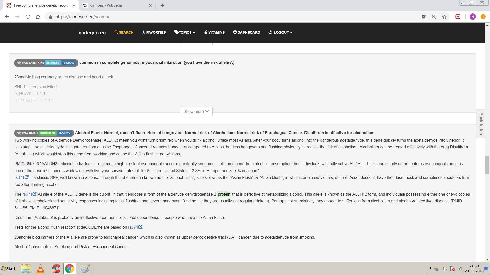Reload the codegen.eu page
Viewport: 490px width, 275px height.
pos(28,17)
